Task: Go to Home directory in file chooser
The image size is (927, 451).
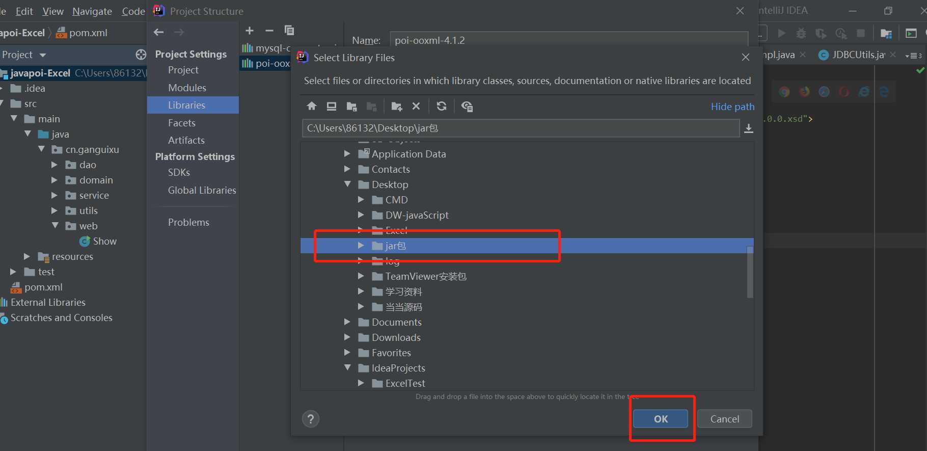Action: point(312,106)
